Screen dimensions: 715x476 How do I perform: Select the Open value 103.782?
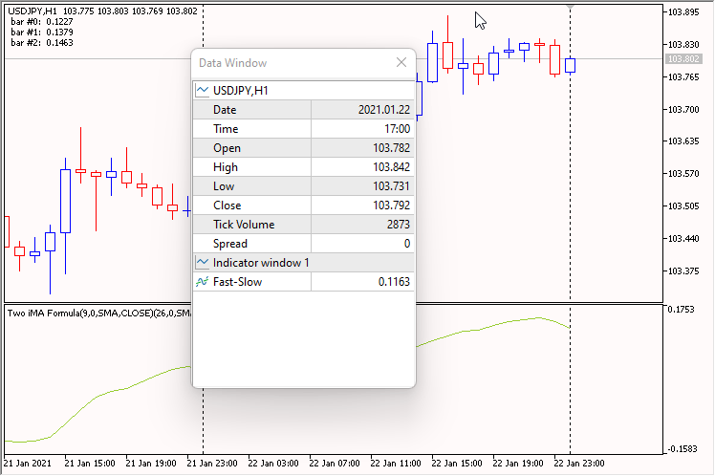[391, 148]
